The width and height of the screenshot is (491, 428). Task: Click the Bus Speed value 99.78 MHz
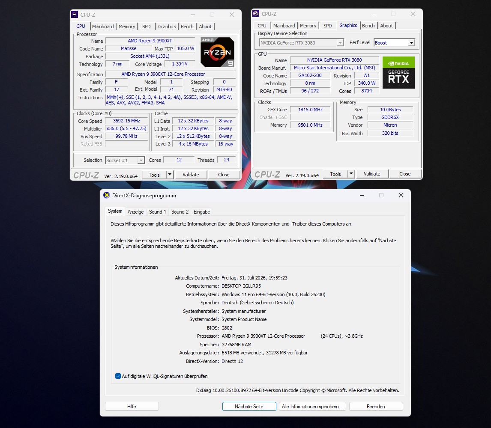tap(126, 136)
